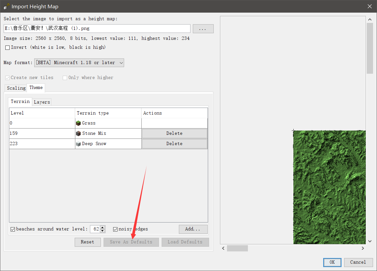
Task: Click the height map file path field
Action: pyautogui.click(x=98, y=29)
